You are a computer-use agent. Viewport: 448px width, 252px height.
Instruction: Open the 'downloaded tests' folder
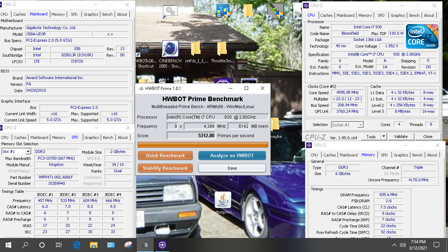[x=248, y=16]
